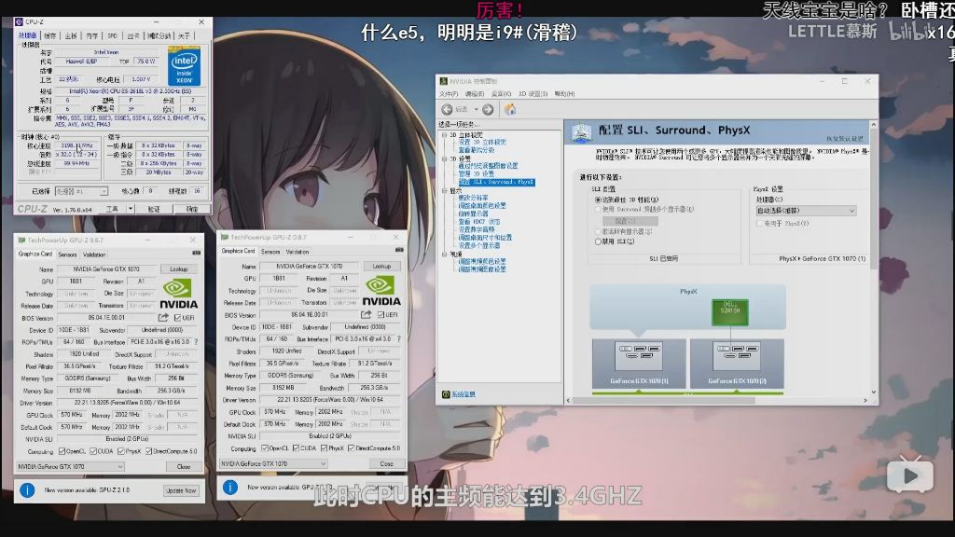Toggle DirectCompute 5.0 checkbox in right GPU-Z

352,448
